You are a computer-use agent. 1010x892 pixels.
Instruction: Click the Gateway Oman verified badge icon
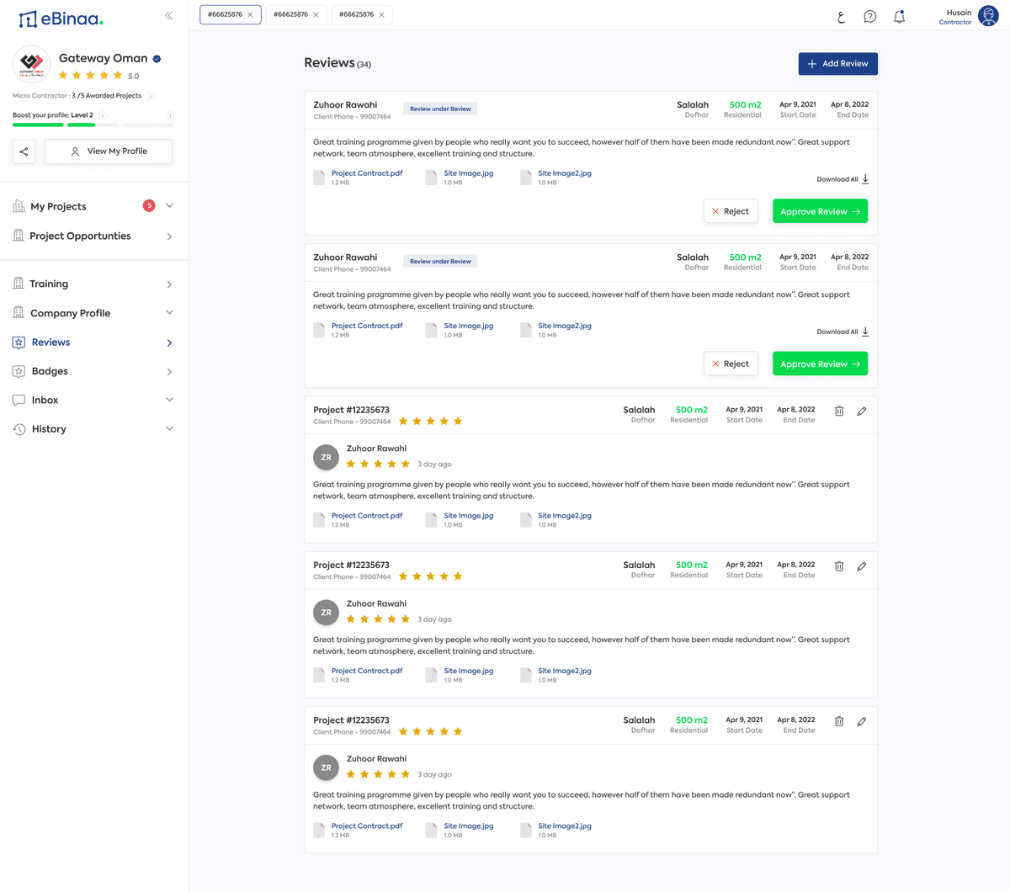(157, 59)
